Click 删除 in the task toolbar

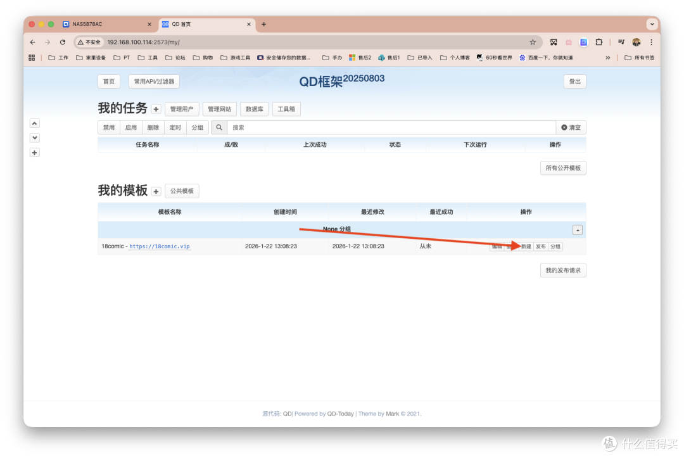tap(153, 127)
